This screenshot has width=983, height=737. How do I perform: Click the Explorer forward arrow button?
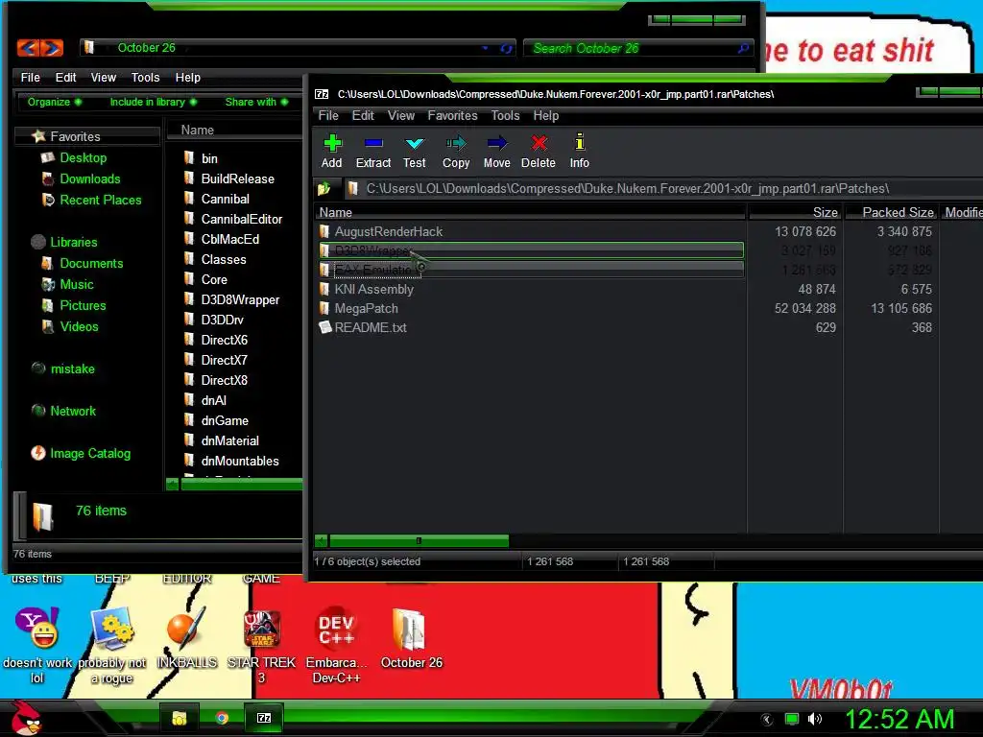click(52, 48)
